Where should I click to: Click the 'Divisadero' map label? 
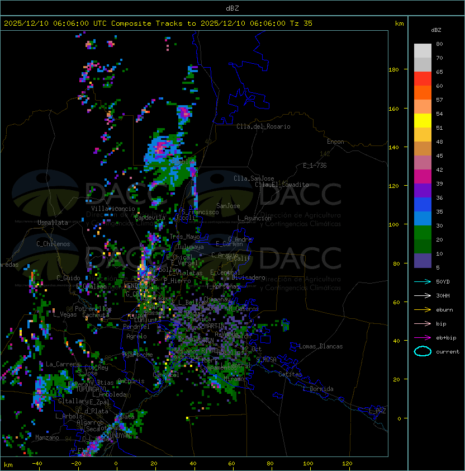(248, 277)
